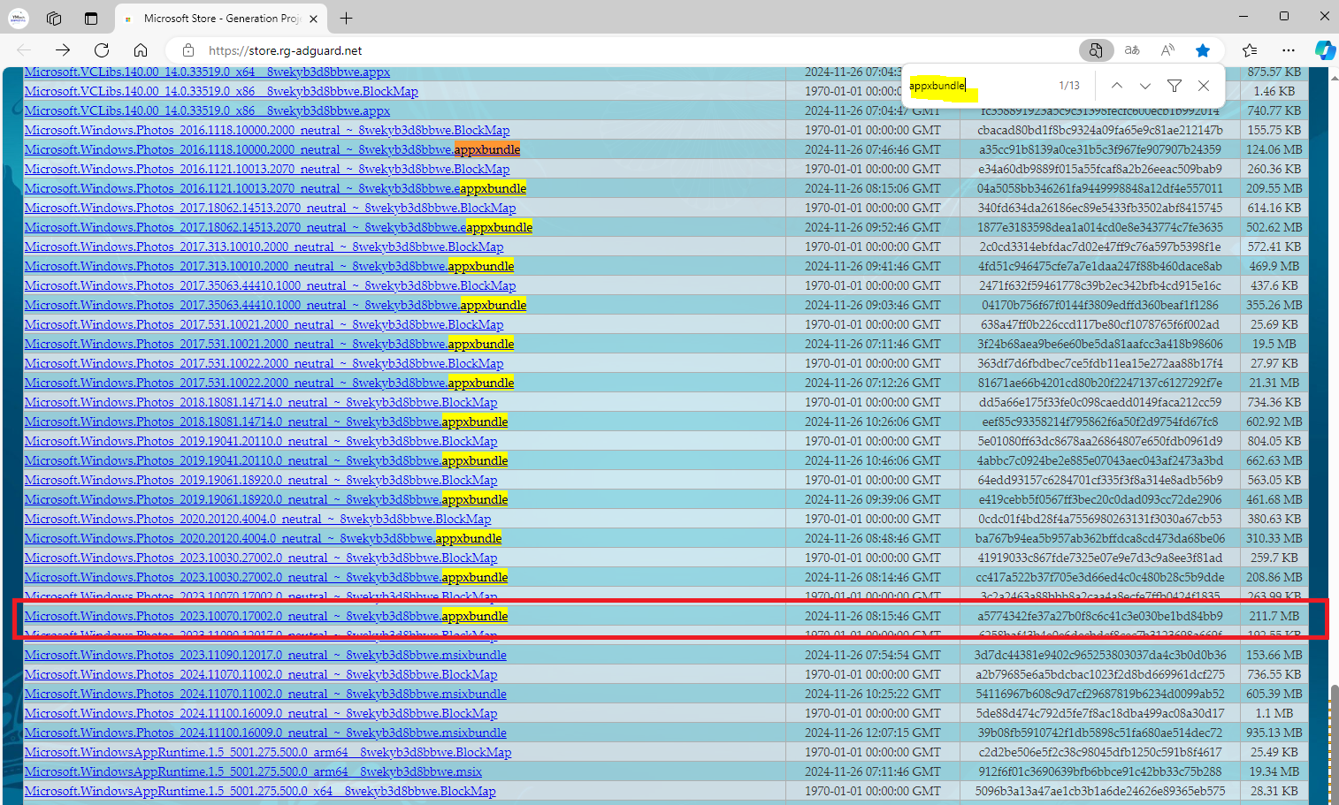Click the address bar URL store.rg-adguard.net
1339x805 pixels.
(x=285, y=50)
